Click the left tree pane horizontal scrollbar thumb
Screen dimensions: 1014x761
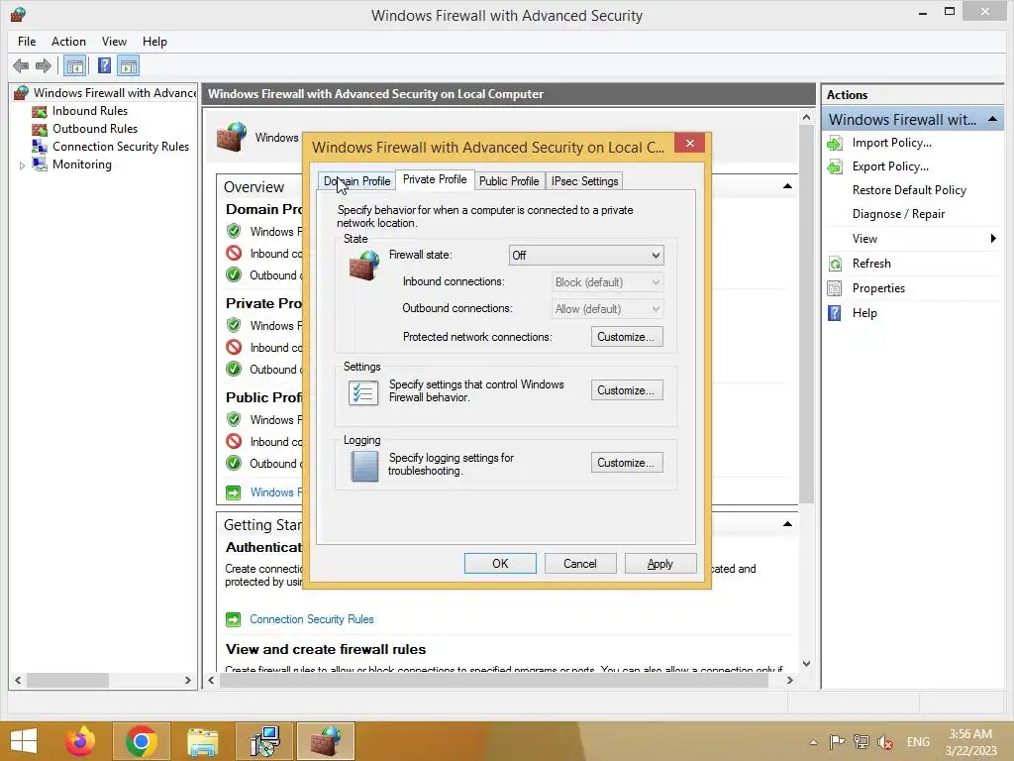[x=67, y=680]
